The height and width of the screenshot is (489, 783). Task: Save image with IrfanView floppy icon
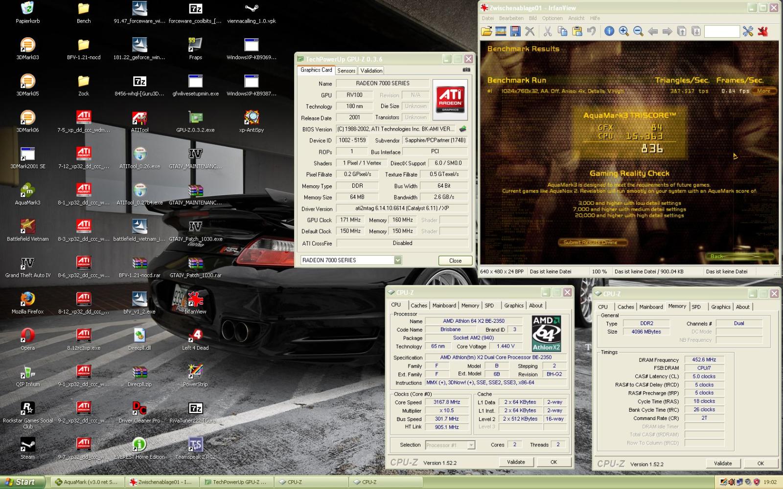(515, 31)
